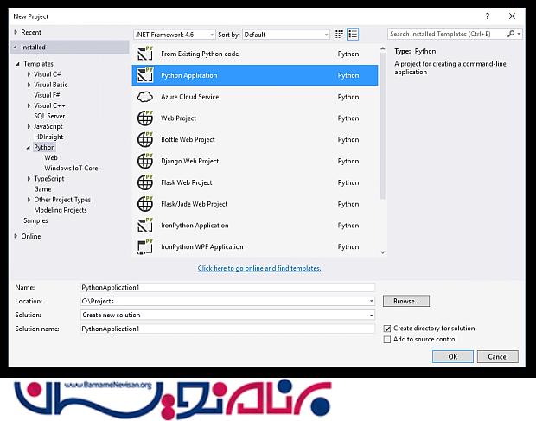This screenshot has width=536, height=421.
Task: Expand the Visual Basic node
Action: point(29,85)
